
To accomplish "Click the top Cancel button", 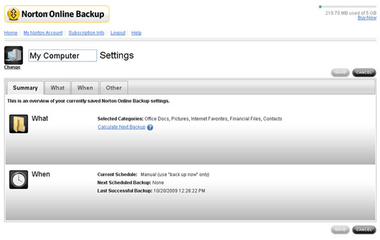I will [x=364, y=73].
